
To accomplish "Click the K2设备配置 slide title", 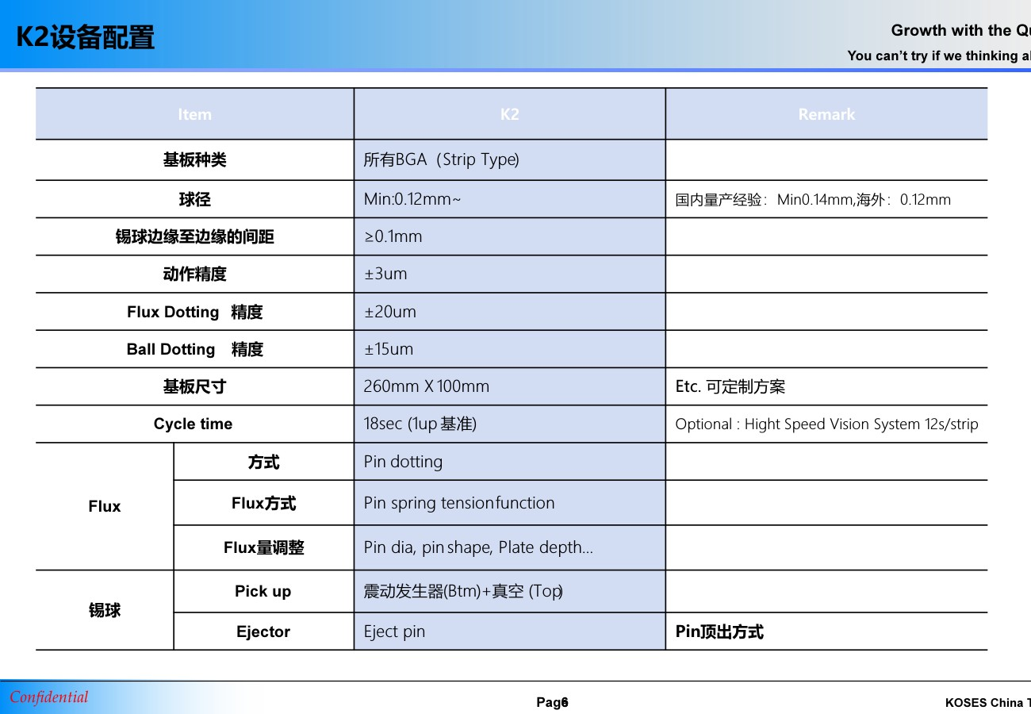I will coord(86,37).
